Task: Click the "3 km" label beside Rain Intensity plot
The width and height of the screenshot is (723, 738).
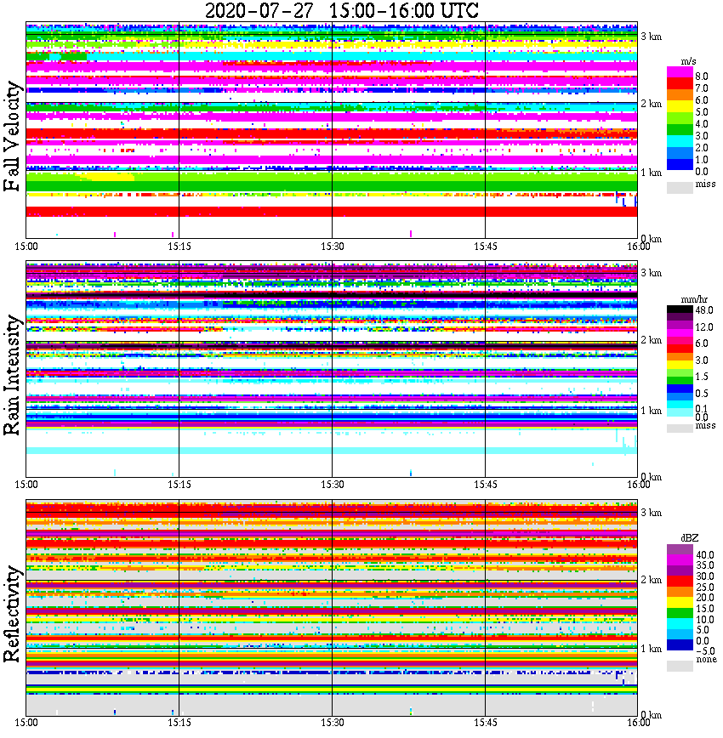Action: pos(652,273)
